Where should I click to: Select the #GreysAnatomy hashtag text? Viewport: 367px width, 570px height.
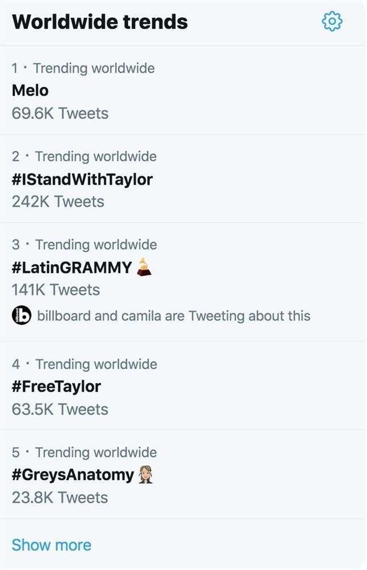(x=73, y=475)
